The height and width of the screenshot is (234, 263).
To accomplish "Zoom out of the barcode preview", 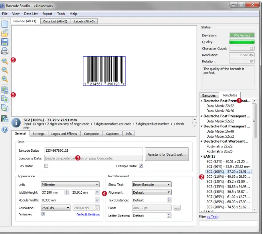I will tap(5, 70).
